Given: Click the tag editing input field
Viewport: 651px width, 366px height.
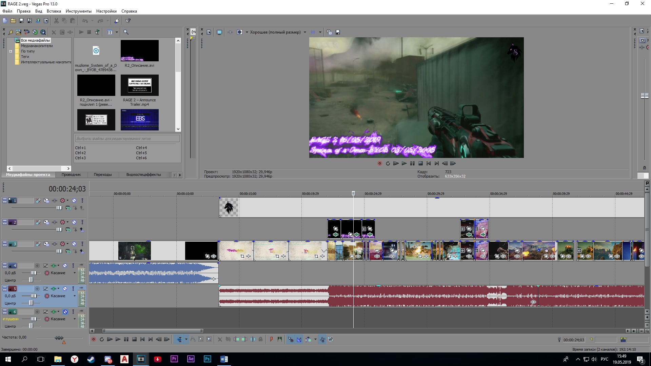Looking at the screenshot, I should coord(127,139).
